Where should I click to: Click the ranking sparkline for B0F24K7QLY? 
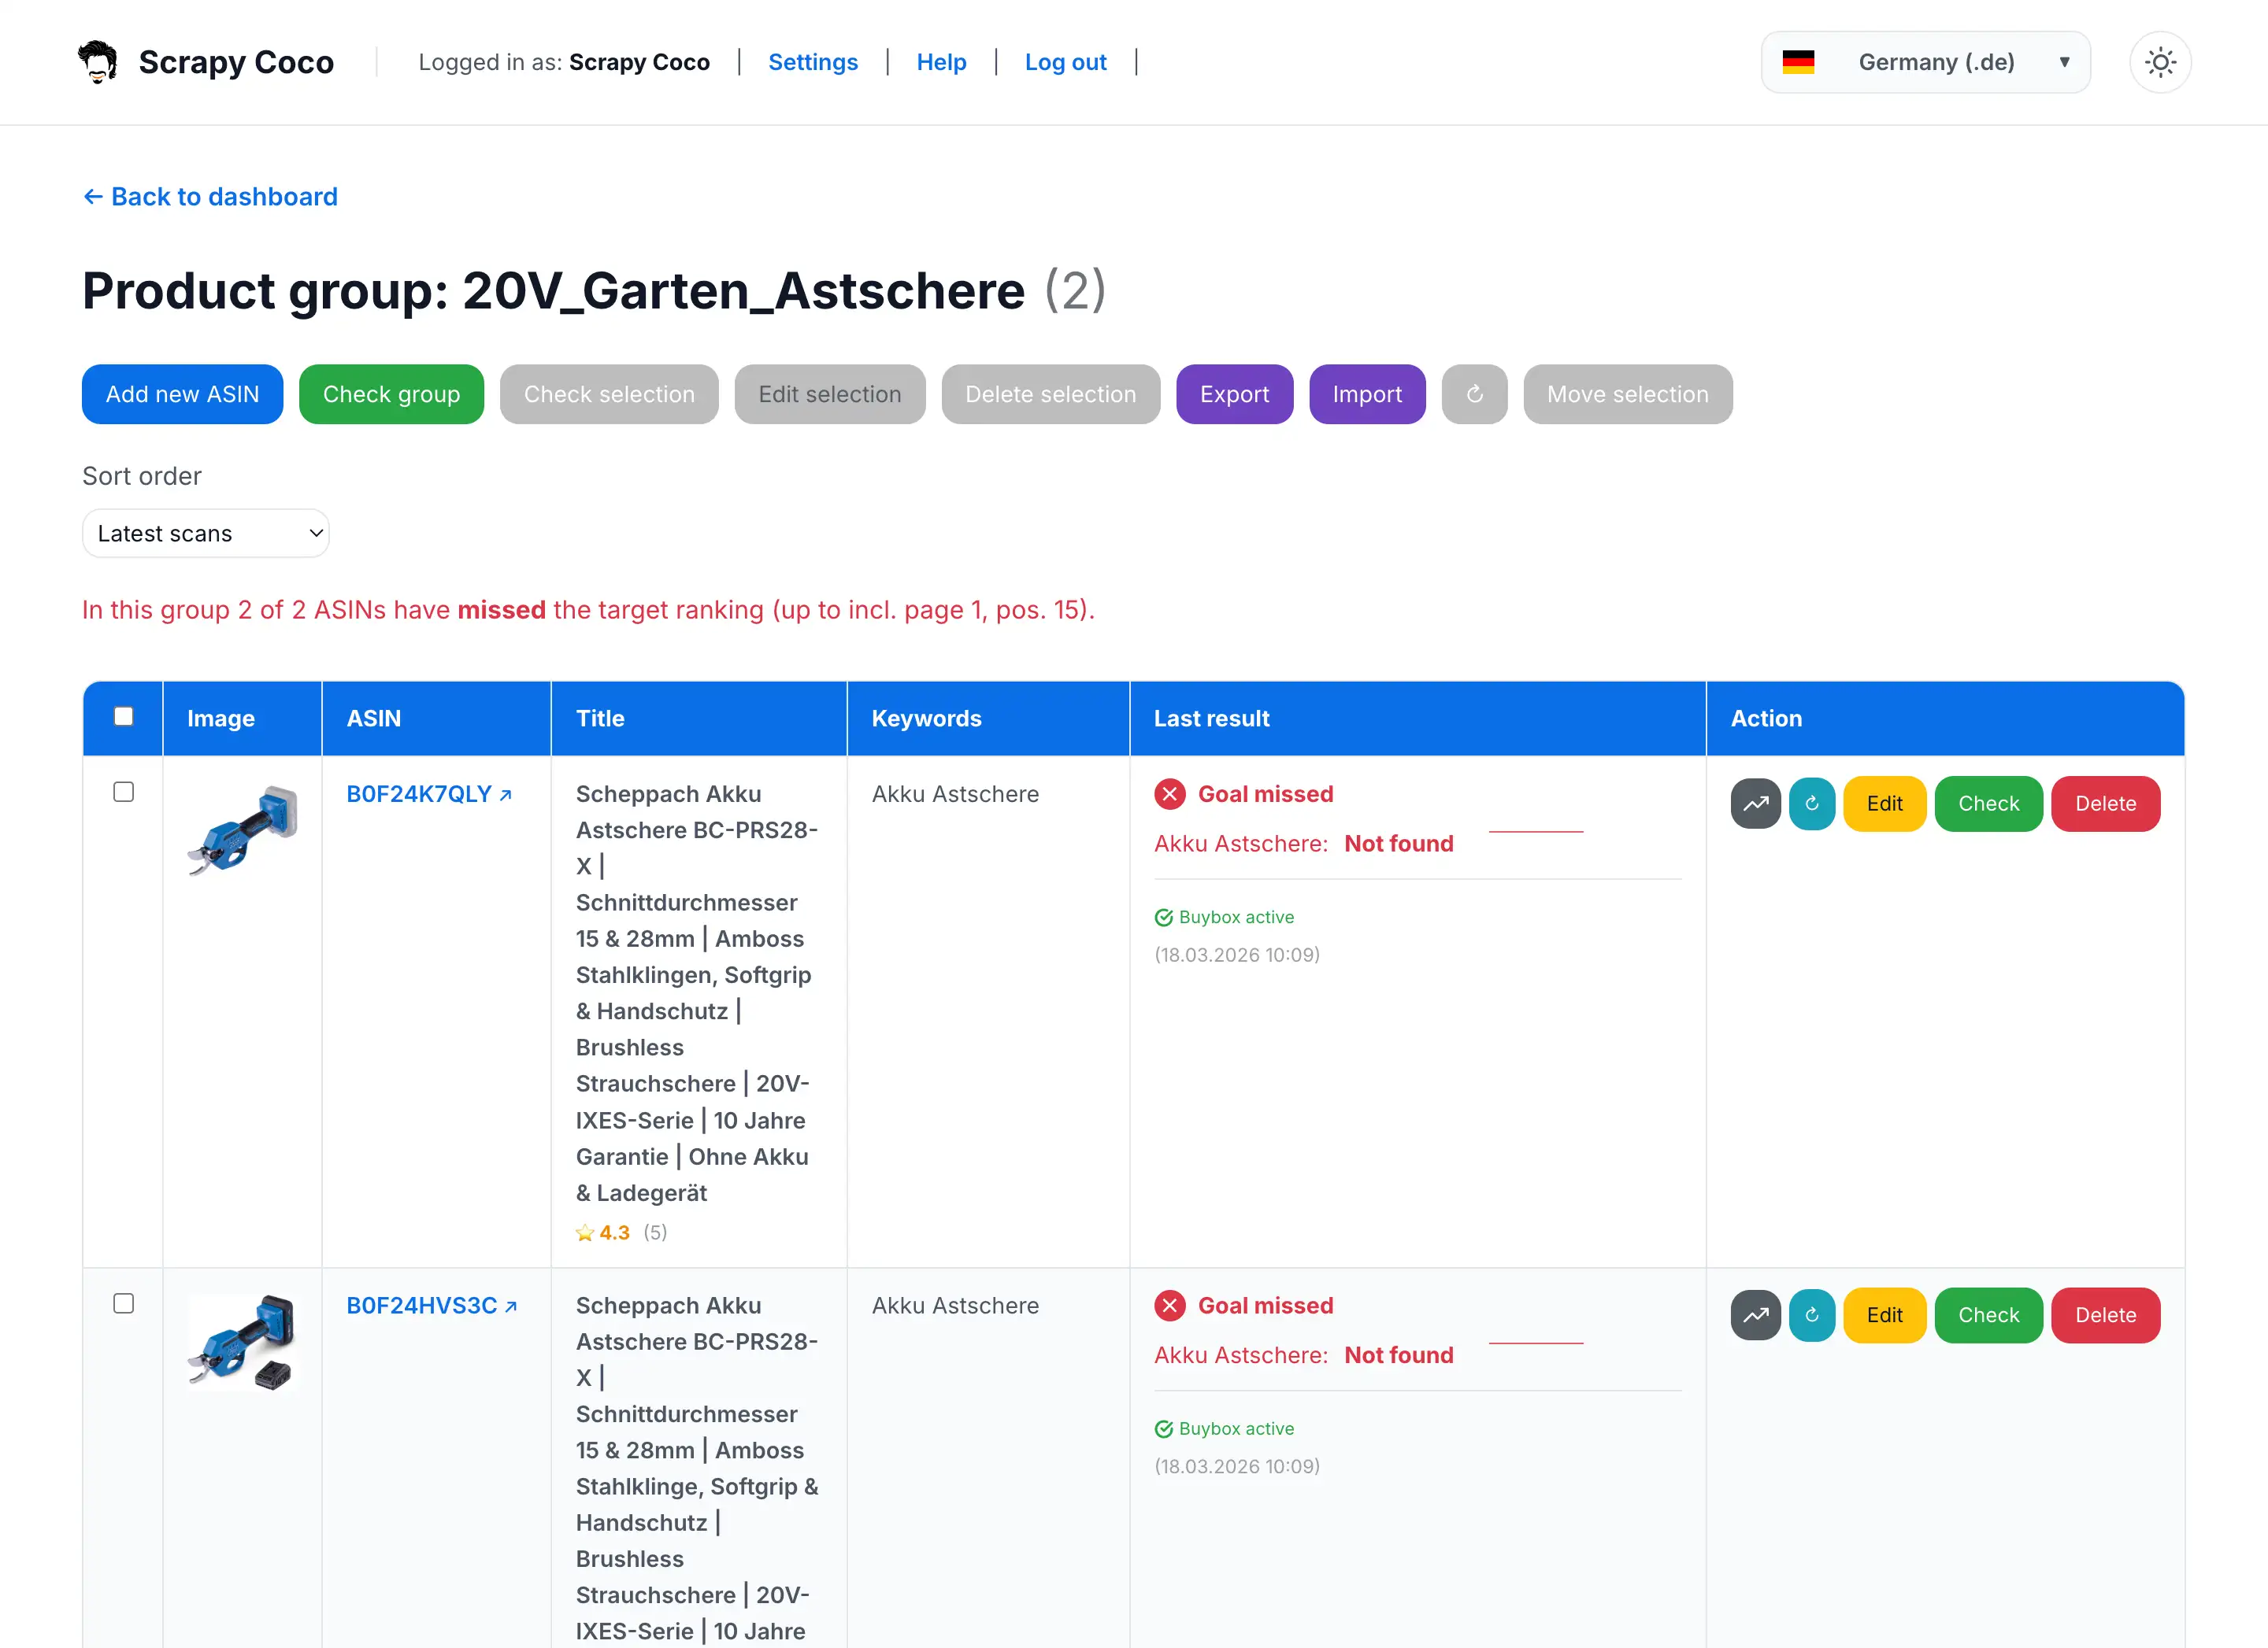click(x=1535, y=832)
